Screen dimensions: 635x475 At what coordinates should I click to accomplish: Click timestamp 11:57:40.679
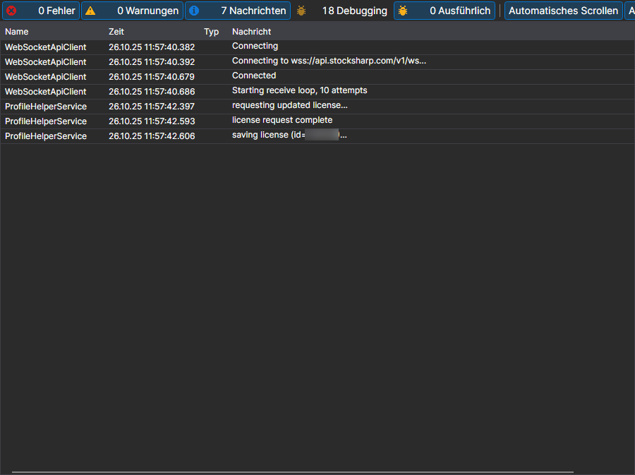[152, 77]
